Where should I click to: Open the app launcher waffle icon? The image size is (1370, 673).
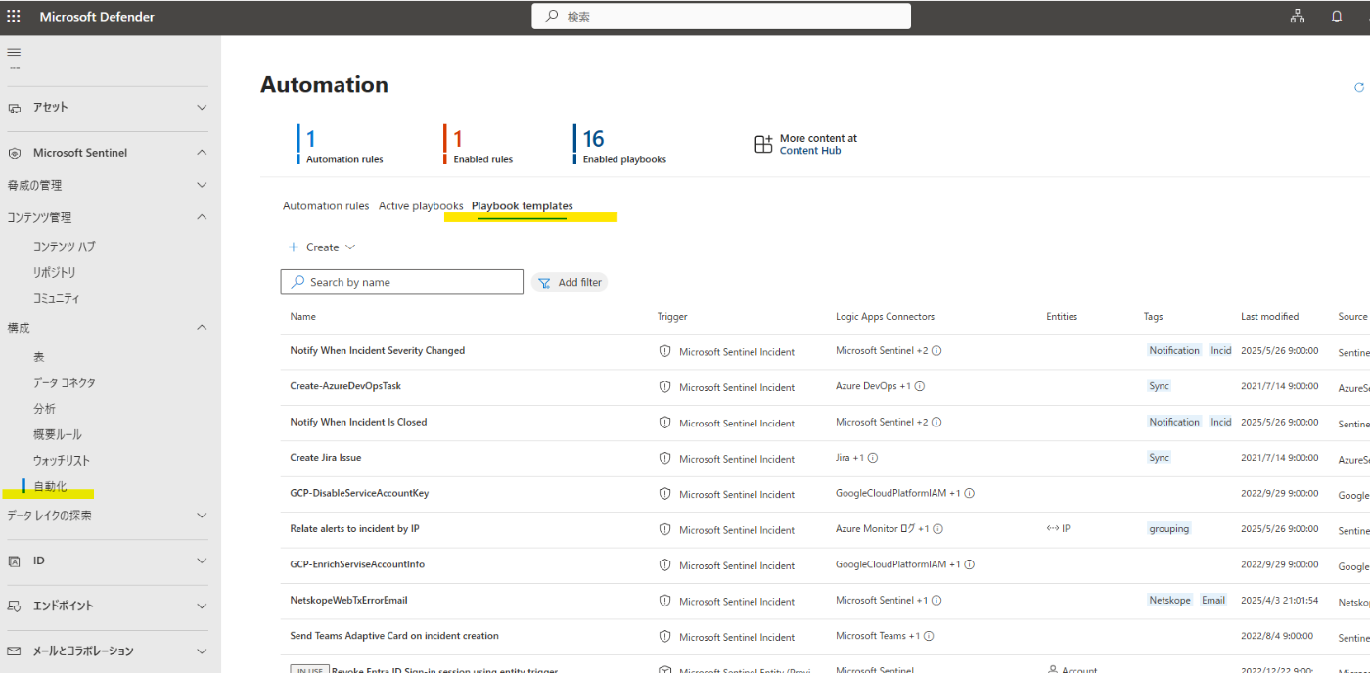click(x=14, y=16)
